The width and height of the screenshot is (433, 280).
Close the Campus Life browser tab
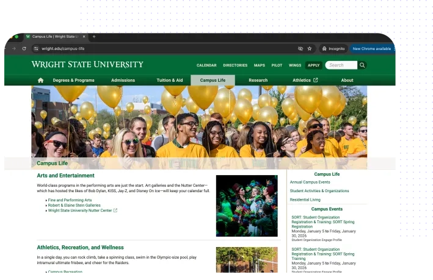coord(84,37)
